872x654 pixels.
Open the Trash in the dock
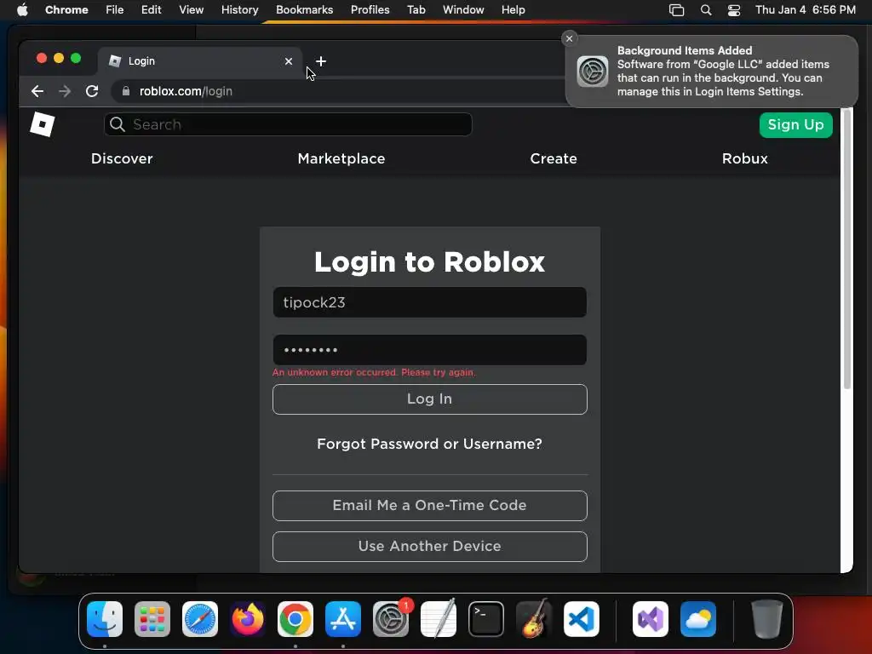click(767, 619)
